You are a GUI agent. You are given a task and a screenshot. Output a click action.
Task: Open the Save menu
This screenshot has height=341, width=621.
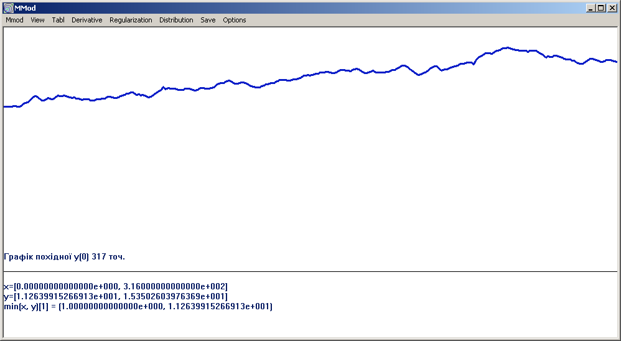[208, 20]
